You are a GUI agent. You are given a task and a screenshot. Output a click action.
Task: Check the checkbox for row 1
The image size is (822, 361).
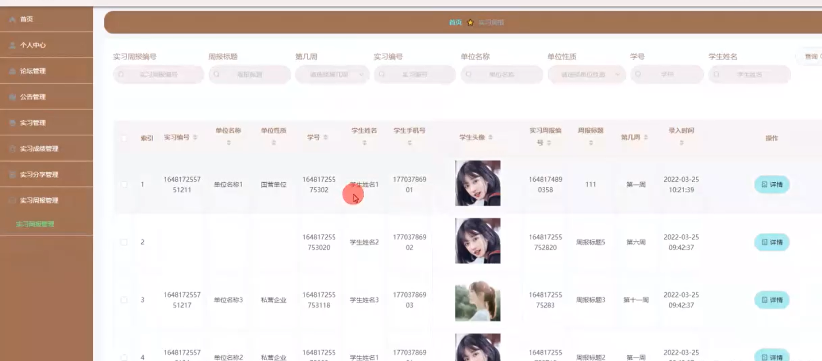[124, 185]
